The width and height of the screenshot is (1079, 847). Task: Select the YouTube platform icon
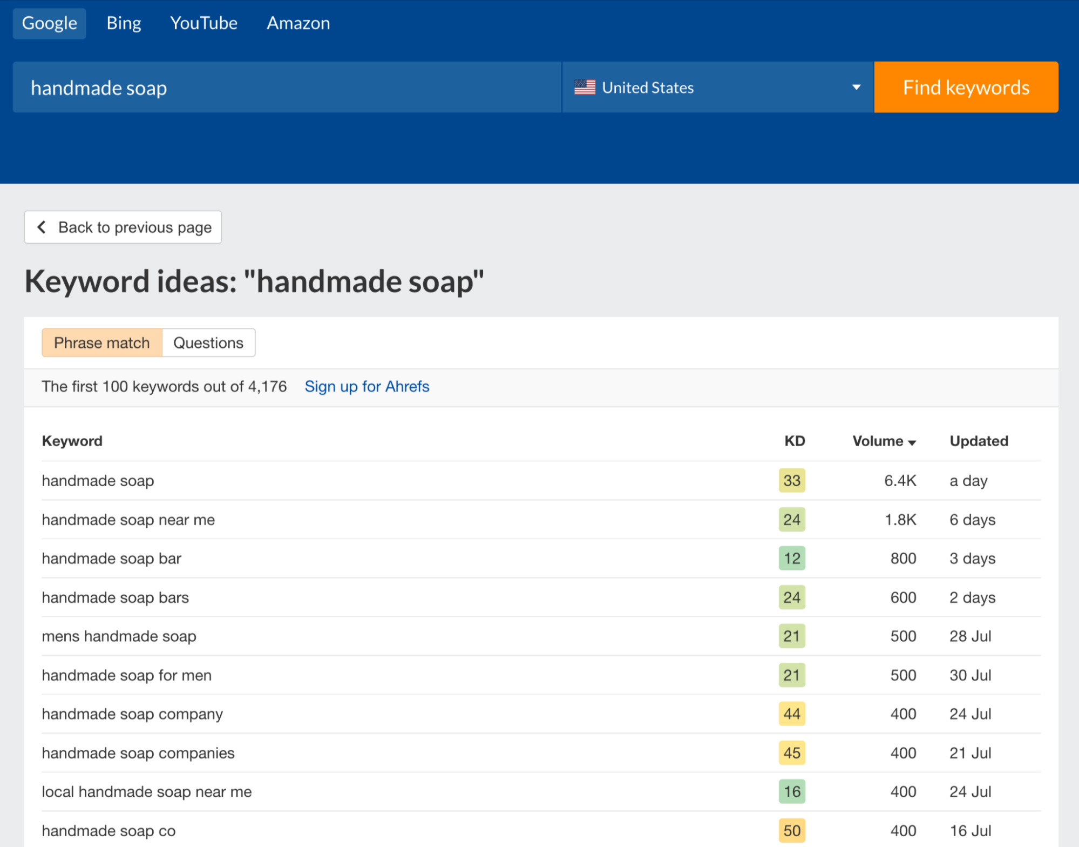pos(203,22)
